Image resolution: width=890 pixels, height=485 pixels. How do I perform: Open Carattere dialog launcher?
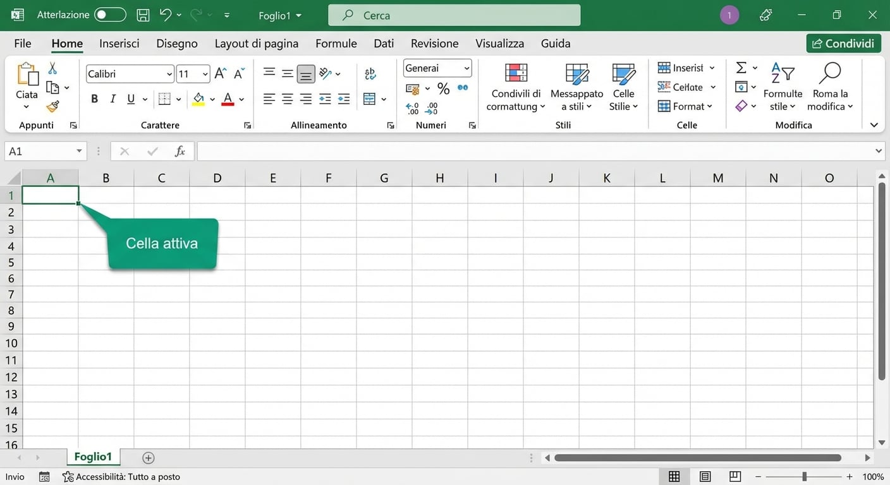247,126
